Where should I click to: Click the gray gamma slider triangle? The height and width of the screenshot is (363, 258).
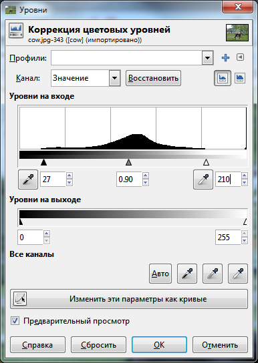point(128,162)
